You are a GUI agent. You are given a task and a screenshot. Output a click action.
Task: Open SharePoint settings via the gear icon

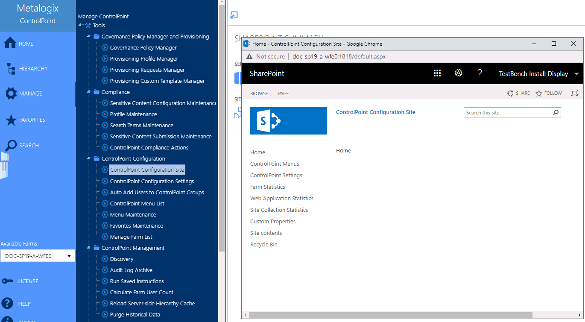(x=458, y=73)
